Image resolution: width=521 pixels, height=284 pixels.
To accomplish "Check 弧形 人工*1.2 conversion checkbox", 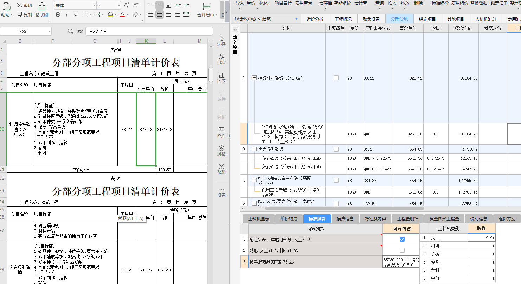I will pos(402,250).
